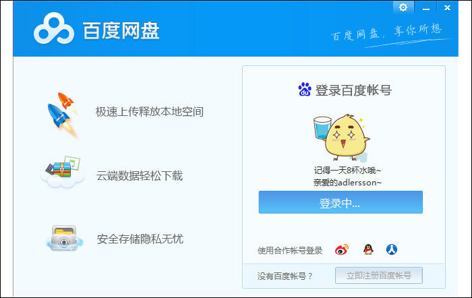The image size is (472, 298).
Task: Click the rocket upload icon
Action: point(63,115)
